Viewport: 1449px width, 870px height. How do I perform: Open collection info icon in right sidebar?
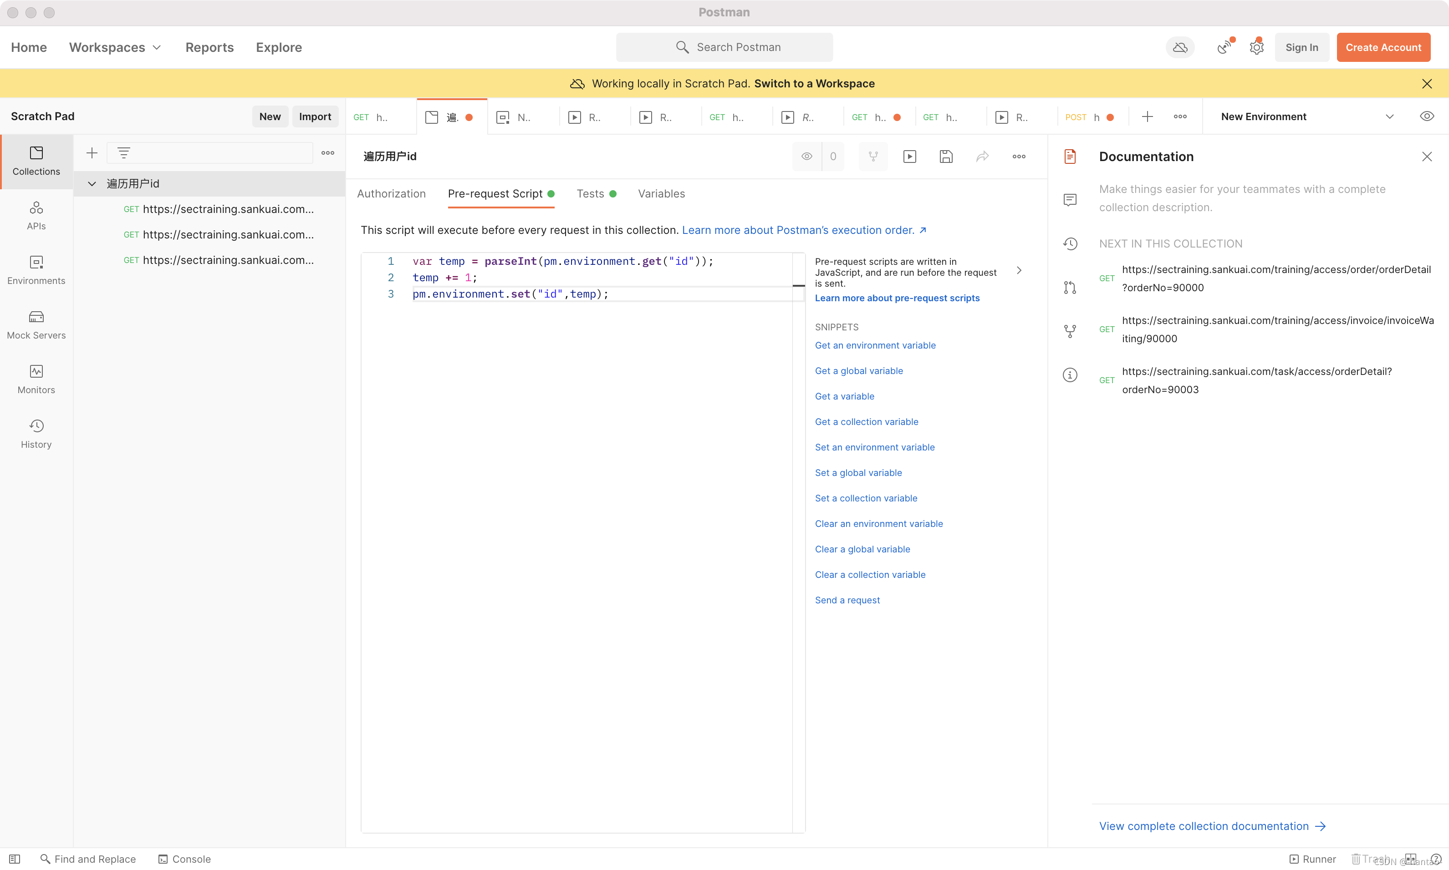1070,374
